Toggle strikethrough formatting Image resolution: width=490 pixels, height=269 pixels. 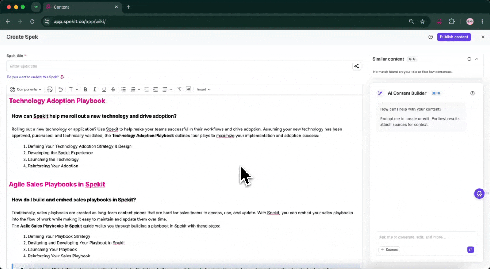tap(113, 89)
